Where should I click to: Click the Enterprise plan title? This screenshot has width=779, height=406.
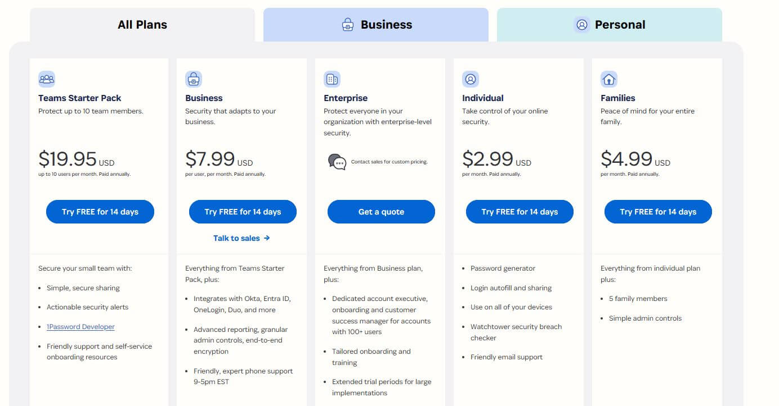[345, 98]
